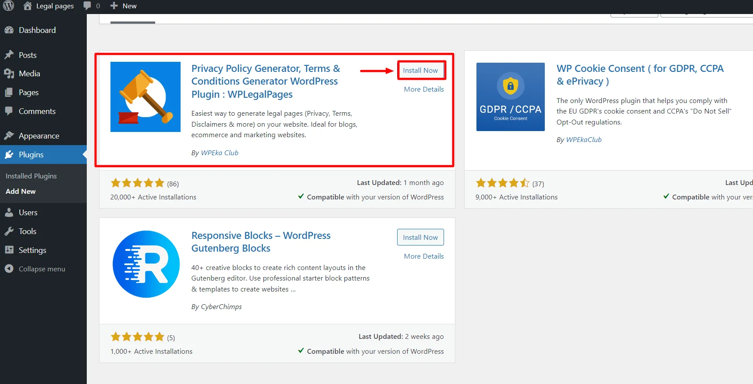Viewport: 753px width, 384px height.
Task: Open More Details for Responsive Blocks
Action: tap(424, 256)
